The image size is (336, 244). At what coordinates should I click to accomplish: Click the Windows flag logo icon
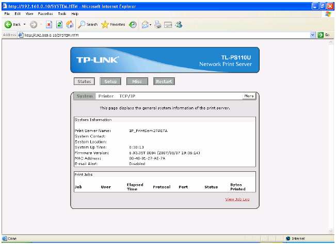pos(328,14)
